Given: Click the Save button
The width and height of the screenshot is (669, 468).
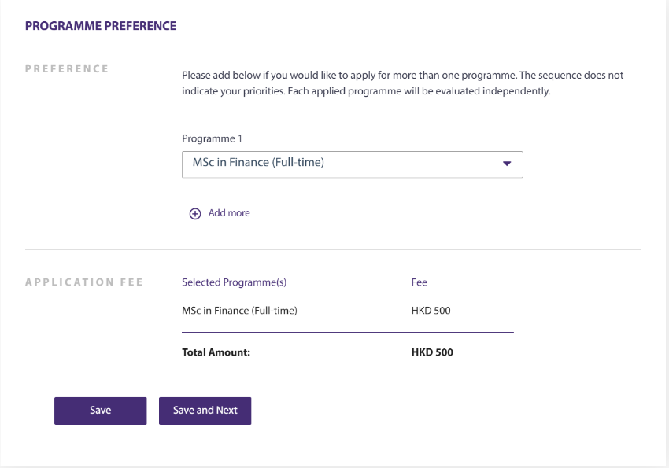Looking at the screenshot, I should click(100, 411).
